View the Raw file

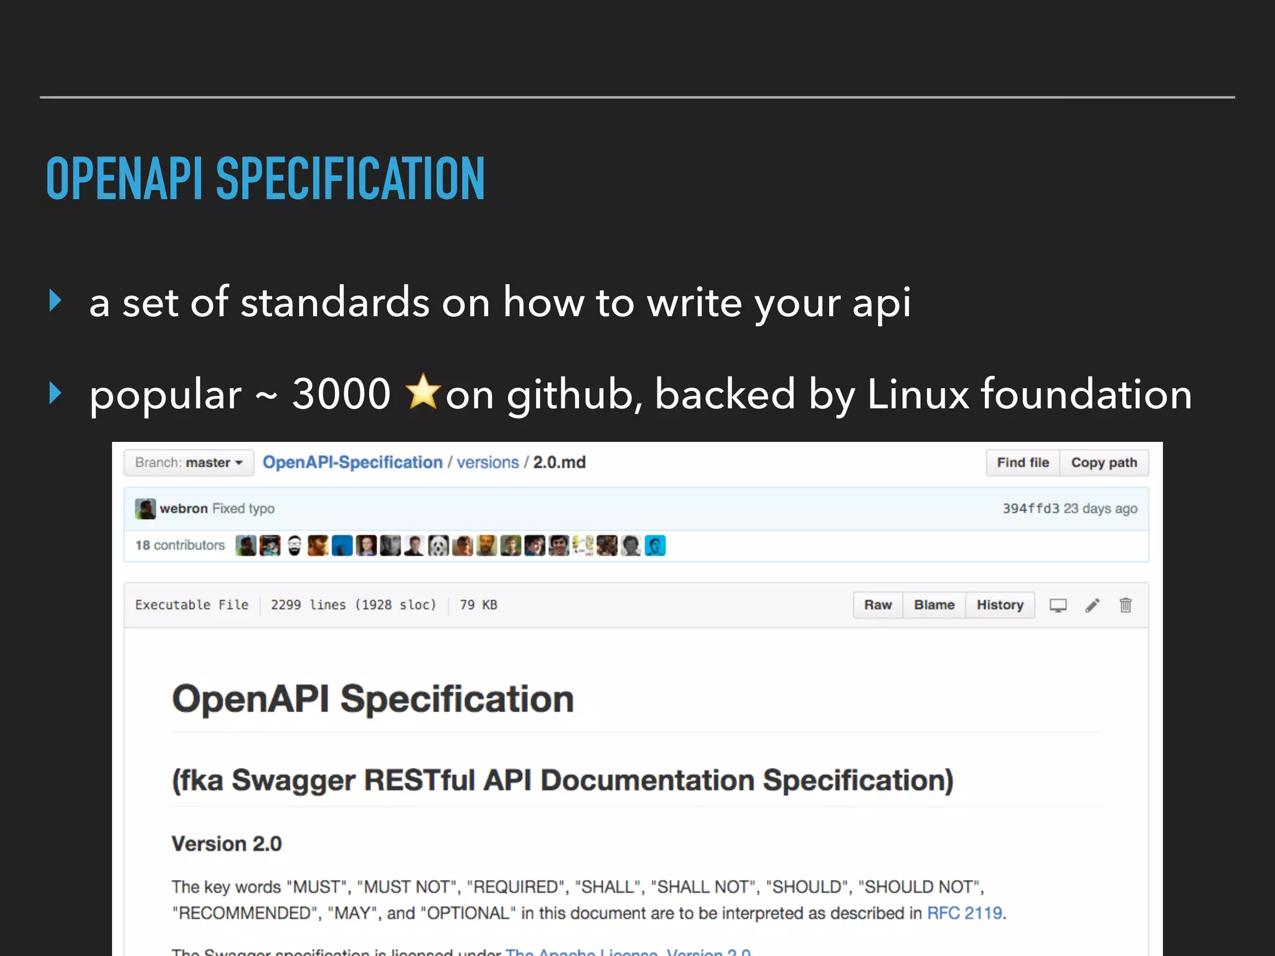point(878,605)
